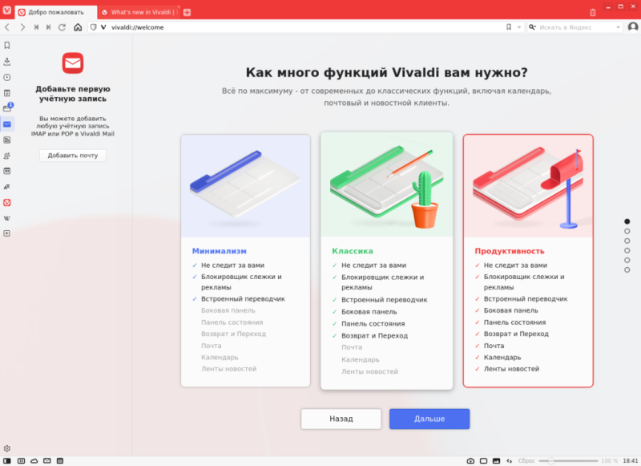This screenshot has width=641, height=466.
Task: Click the sync cloud status icon
Action: pos(34,460)
